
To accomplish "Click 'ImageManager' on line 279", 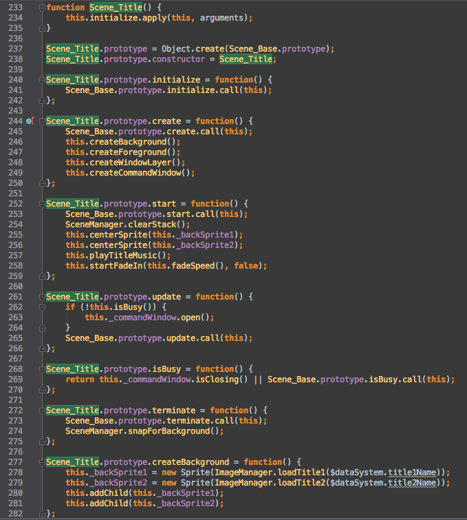I will (x=243, y=483).
